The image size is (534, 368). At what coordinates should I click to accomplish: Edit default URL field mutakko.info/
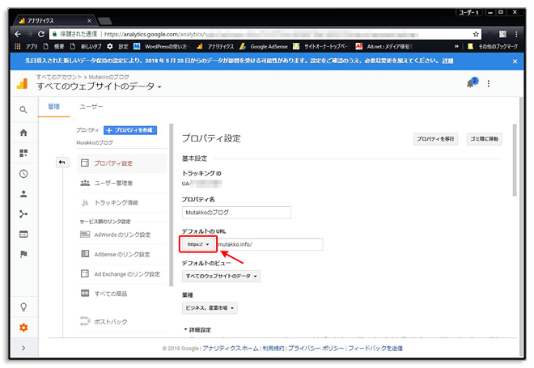[269, 244]
